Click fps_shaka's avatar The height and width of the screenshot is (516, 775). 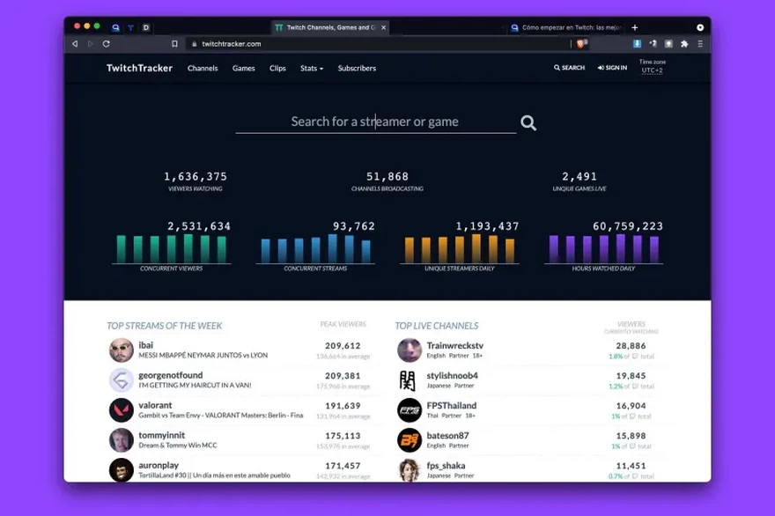pyautogui.click(x=410, y=469)
